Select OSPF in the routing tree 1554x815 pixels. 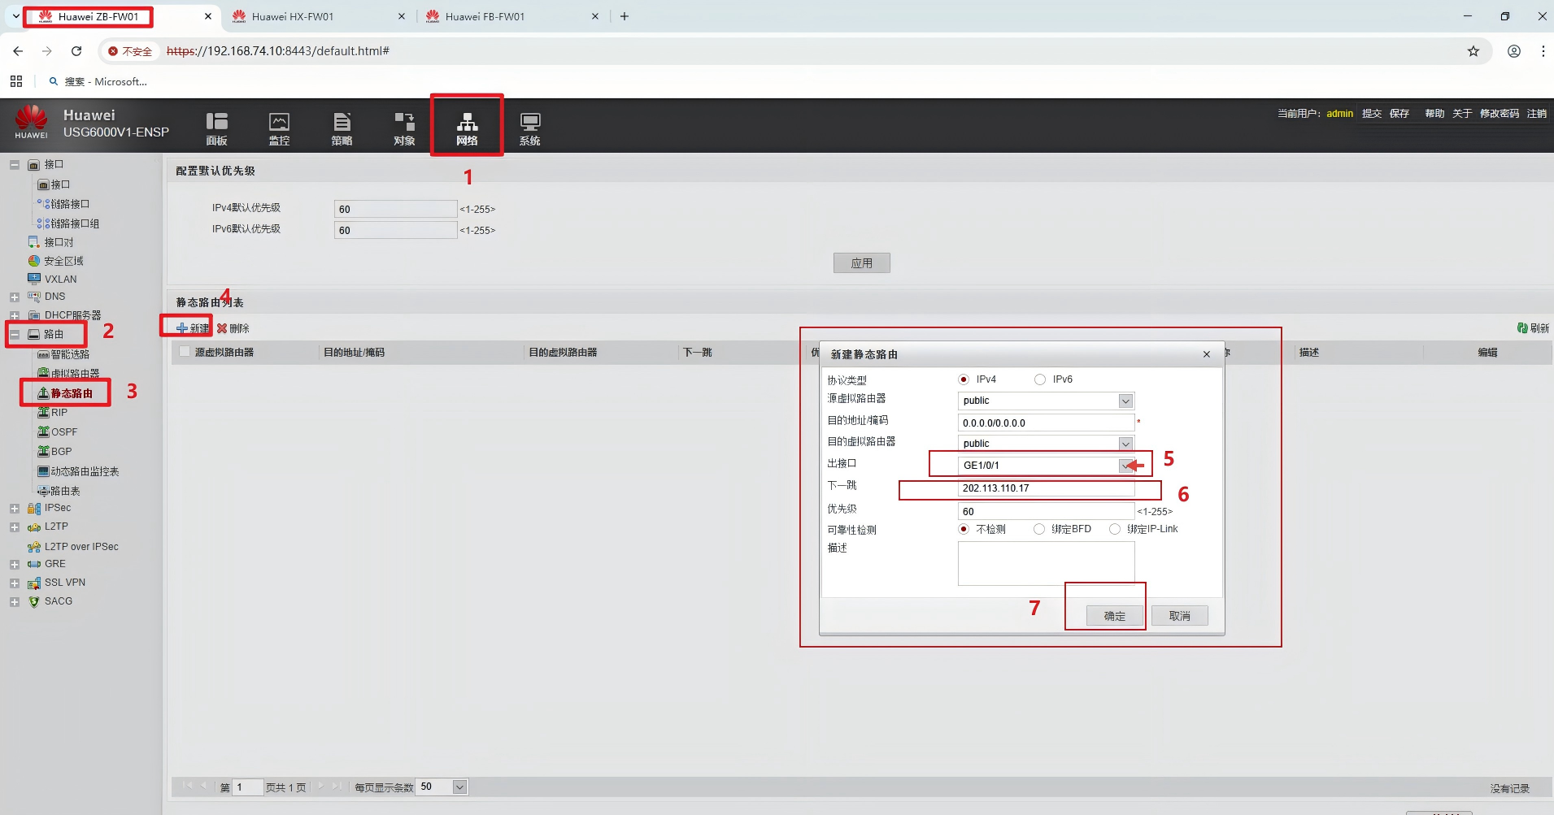tap(63, 432)
